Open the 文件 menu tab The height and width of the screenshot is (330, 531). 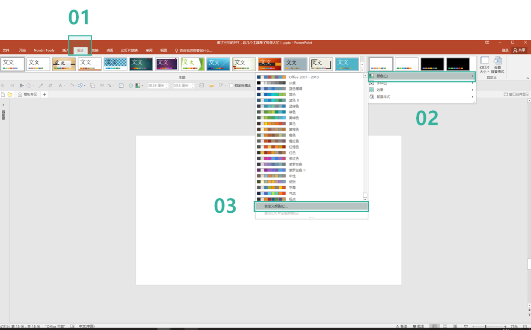(6, 51)
